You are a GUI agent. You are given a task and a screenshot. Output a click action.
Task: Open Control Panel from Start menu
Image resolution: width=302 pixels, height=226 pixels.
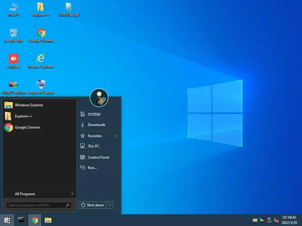click(x=99, y=157)
